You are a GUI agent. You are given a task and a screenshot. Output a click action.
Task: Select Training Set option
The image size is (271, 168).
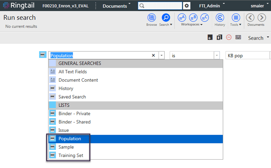click(135, 155)
